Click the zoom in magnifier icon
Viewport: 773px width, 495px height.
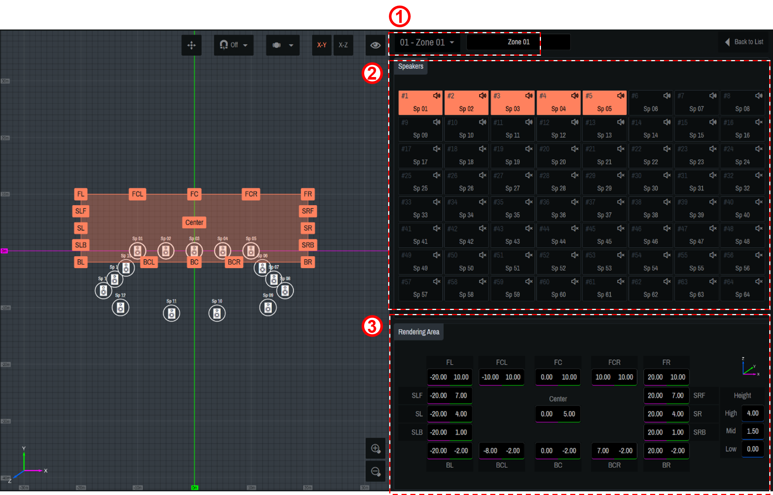[375, 448]
